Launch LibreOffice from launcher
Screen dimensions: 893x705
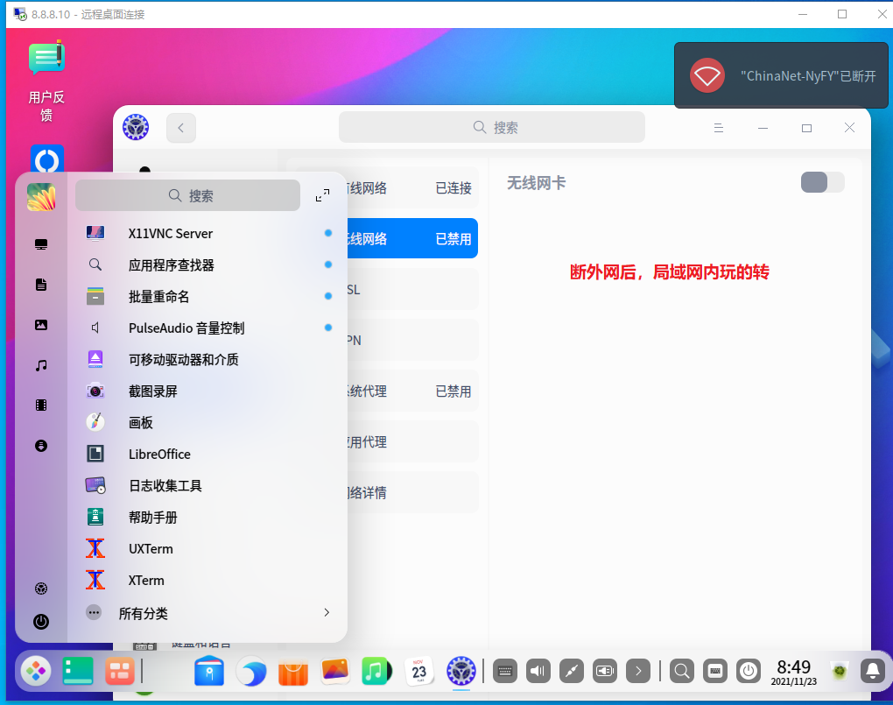tap(208, 455)
